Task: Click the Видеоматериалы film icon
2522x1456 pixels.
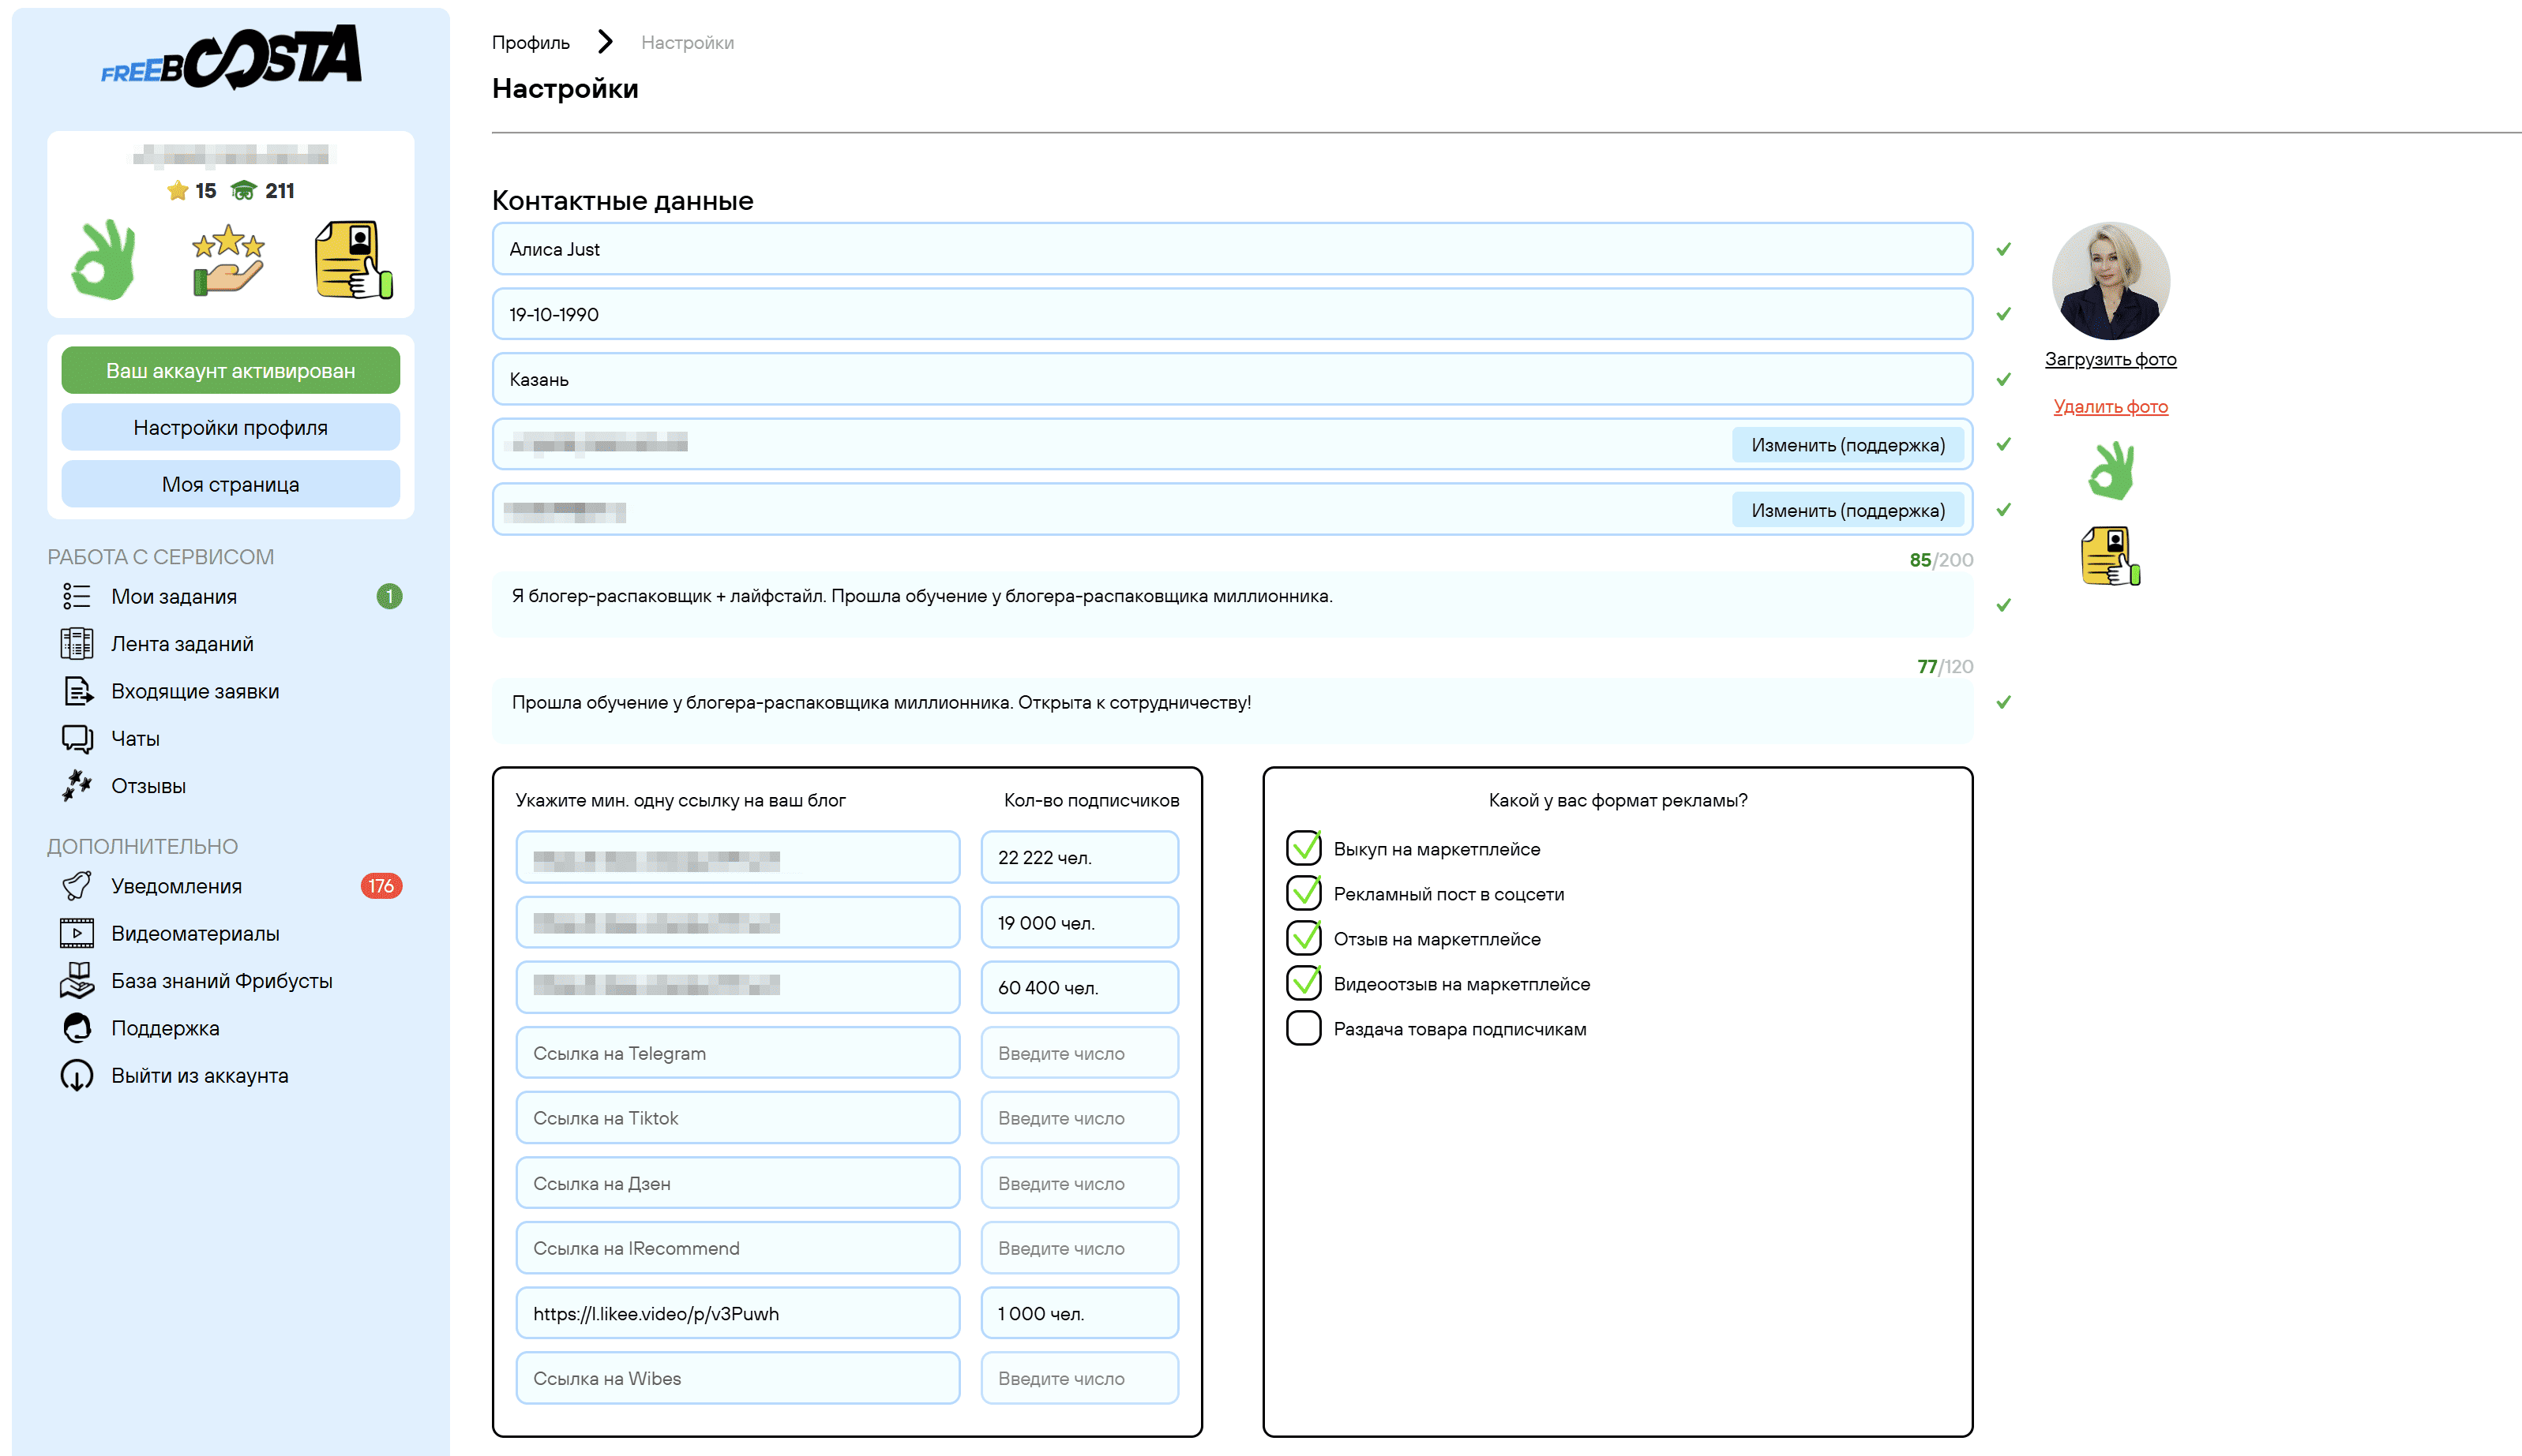Action: pyautogui.click(x=76, y=933)
